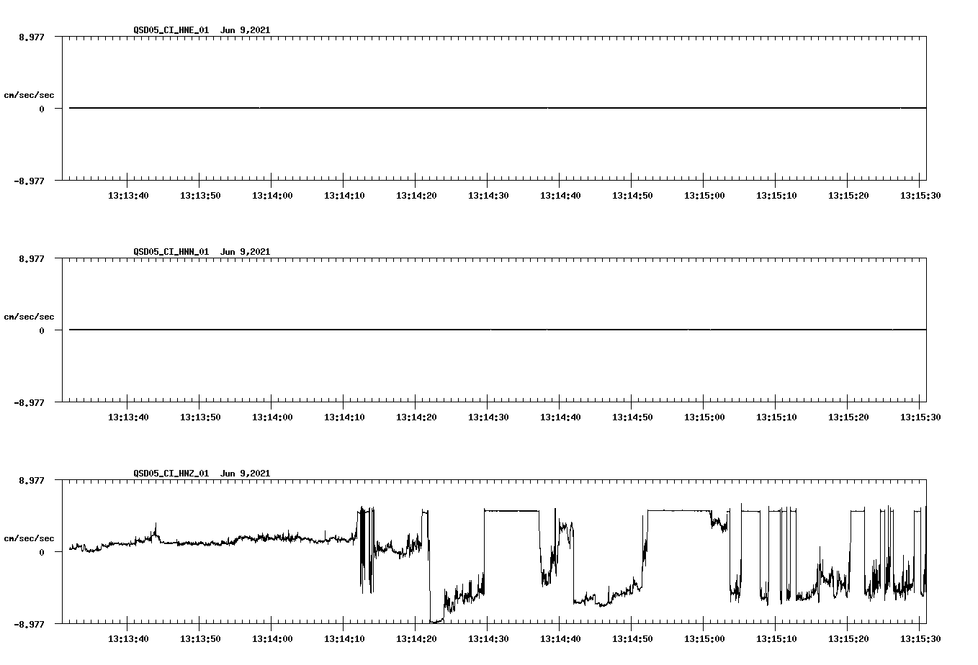Screen dimensions: 978x665
Task: Pick 13:13:50 time label under HNZ plot
Action: pyautogui.click(x=200, y=639)
